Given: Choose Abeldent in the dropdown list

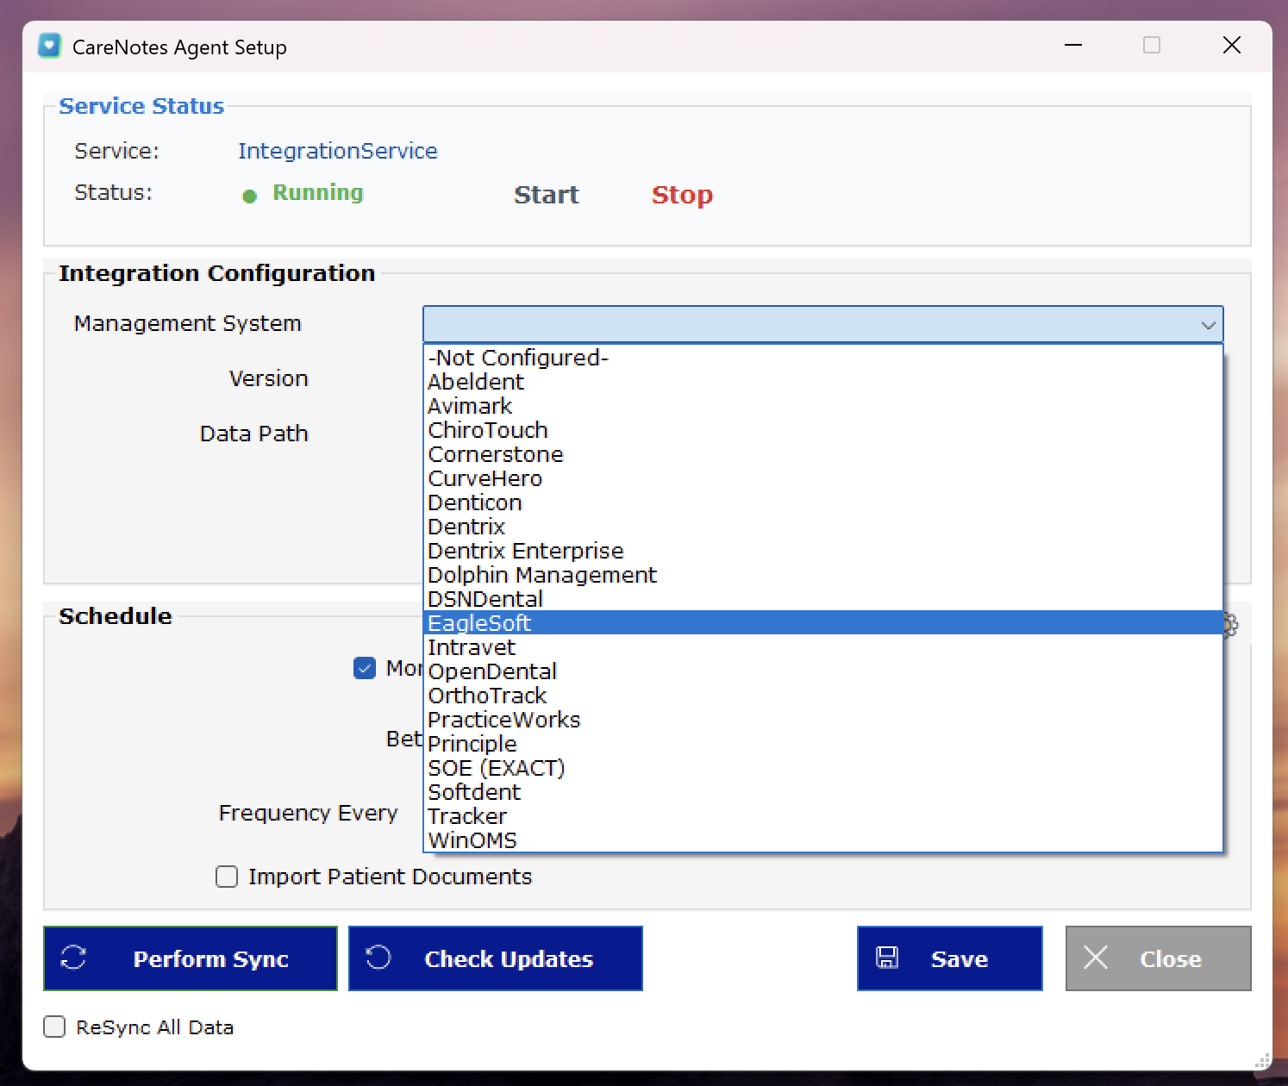Looking at the screenshot, I should 822,382.
